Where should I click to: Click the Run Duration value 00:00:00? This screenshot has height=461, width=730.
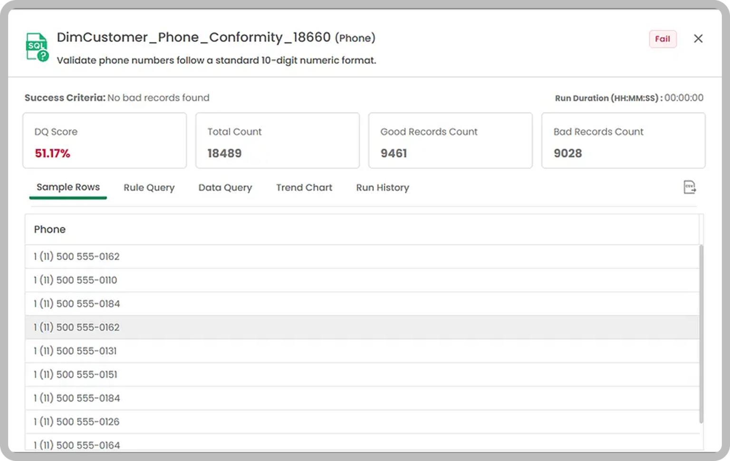(684, 98)
